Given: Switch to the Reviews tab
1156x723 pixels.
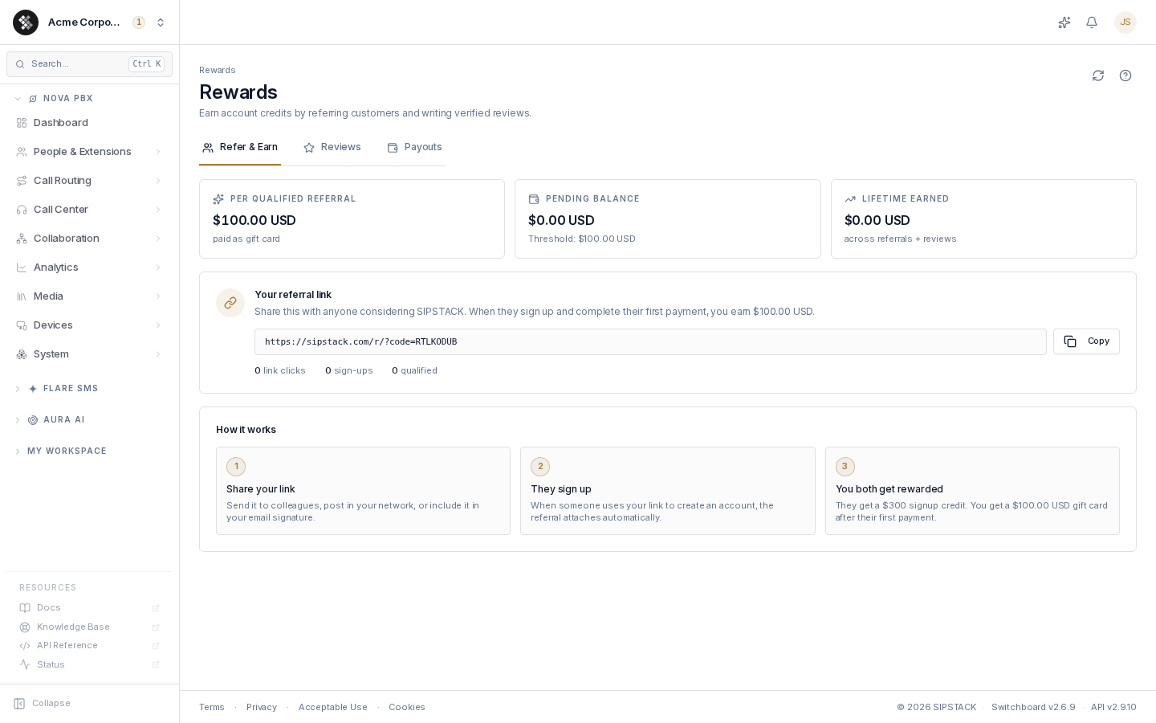Looking at the screenshot, I should (332, 148).
